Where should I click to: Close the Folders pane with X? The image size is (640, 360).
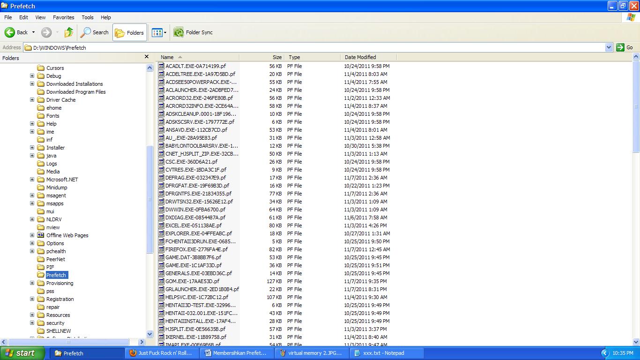tap(146, 57)
